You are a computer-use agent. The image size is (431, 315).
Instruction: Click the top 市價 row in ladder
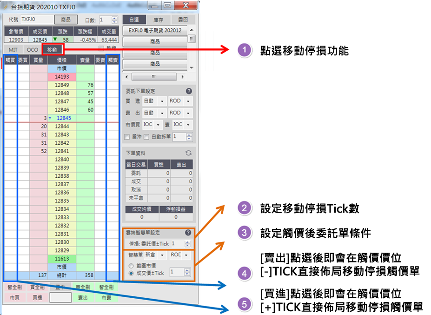62,68
